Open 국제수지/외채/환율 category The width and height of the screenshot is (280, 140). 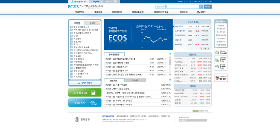tap(82, 48)
